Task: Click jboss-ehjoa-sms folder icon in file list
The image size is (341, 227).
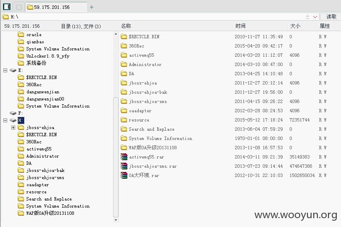Action: pyautogui.click(x=124, y=101)
